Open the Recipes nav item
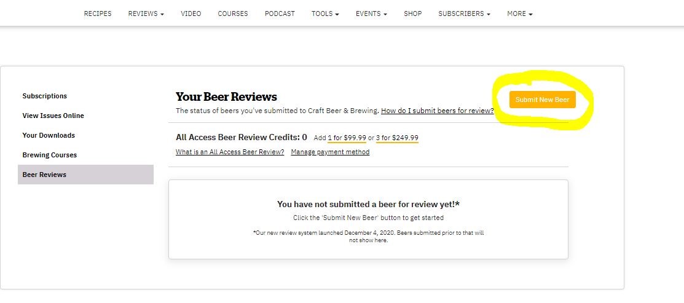Screen dimensions: 684x303 [98, 14]
